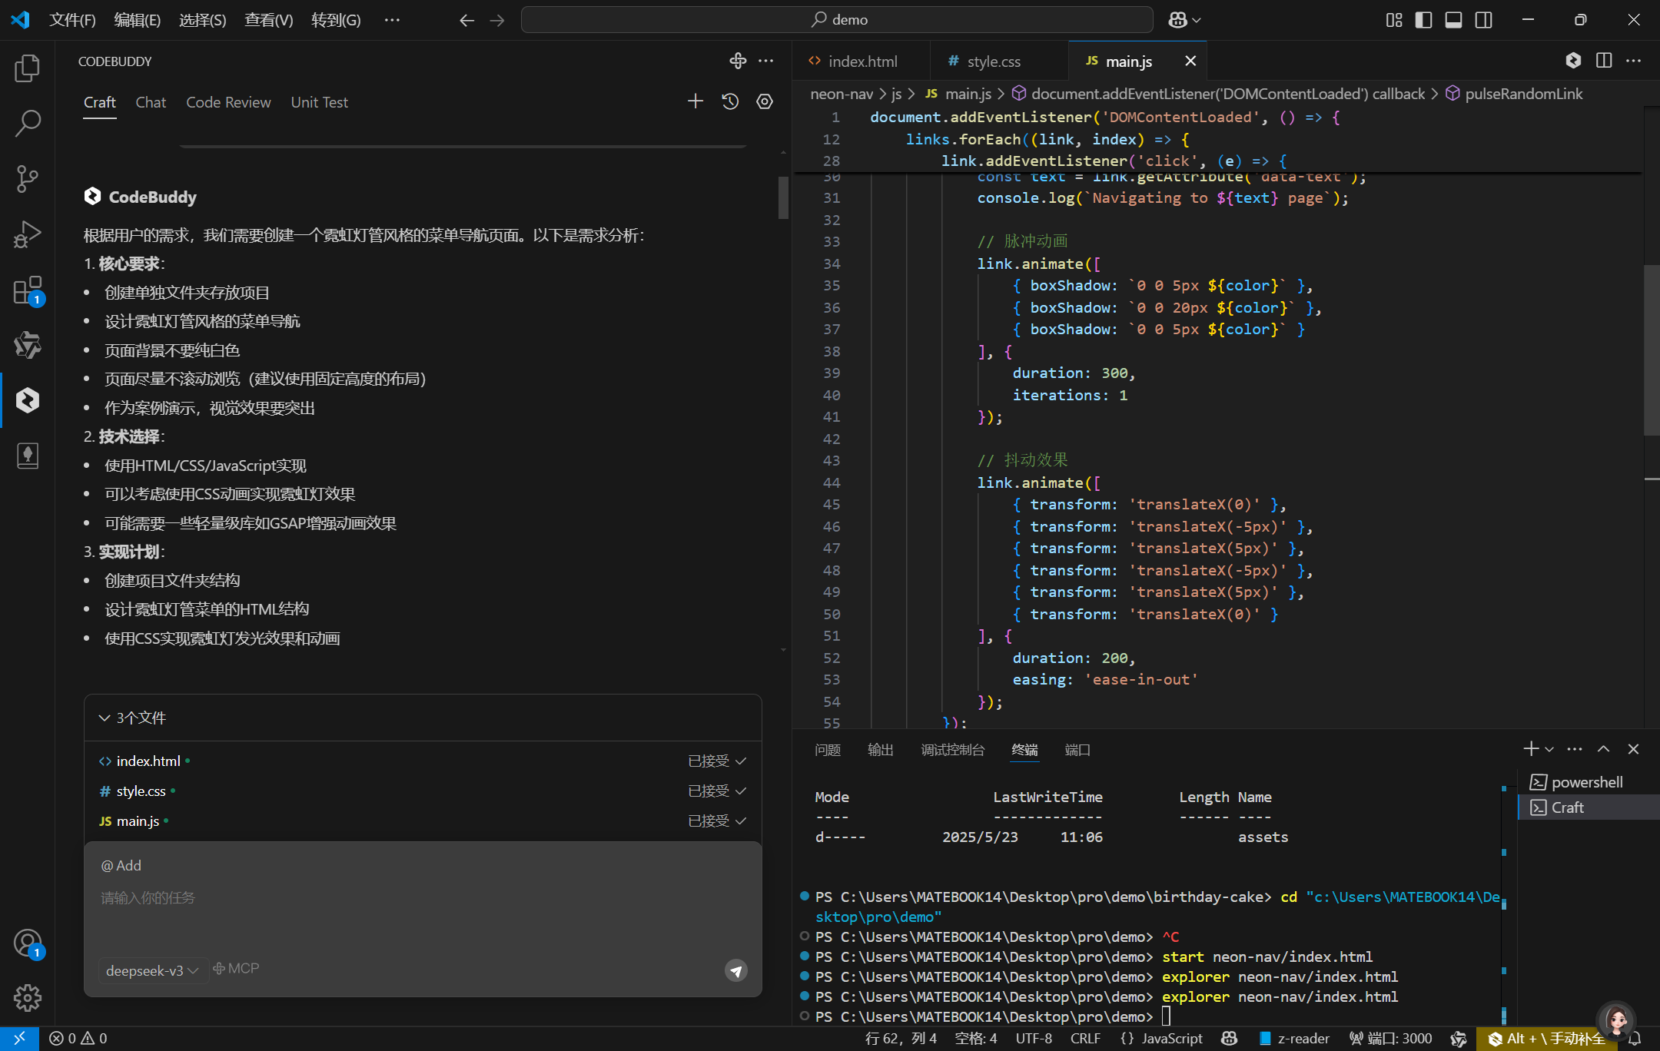Start a new CodeBuddy conversation

pos(695,101)
